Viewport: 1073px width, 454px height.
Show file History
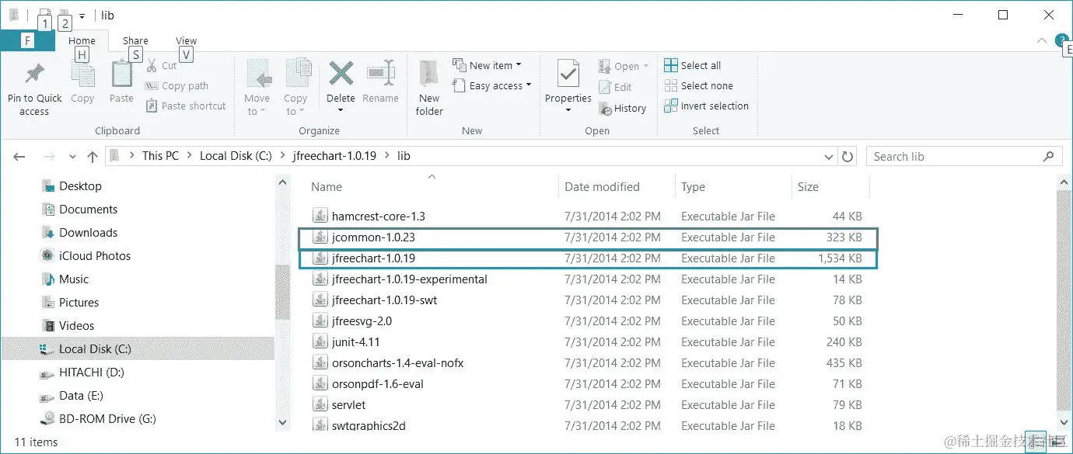click(622, 109)
